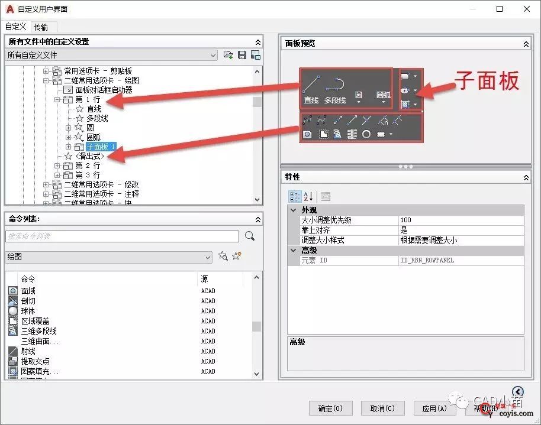
Task: Click the rectangle icon in sub-panel preview
Action: pyautogui.click(x=405, y=76)
